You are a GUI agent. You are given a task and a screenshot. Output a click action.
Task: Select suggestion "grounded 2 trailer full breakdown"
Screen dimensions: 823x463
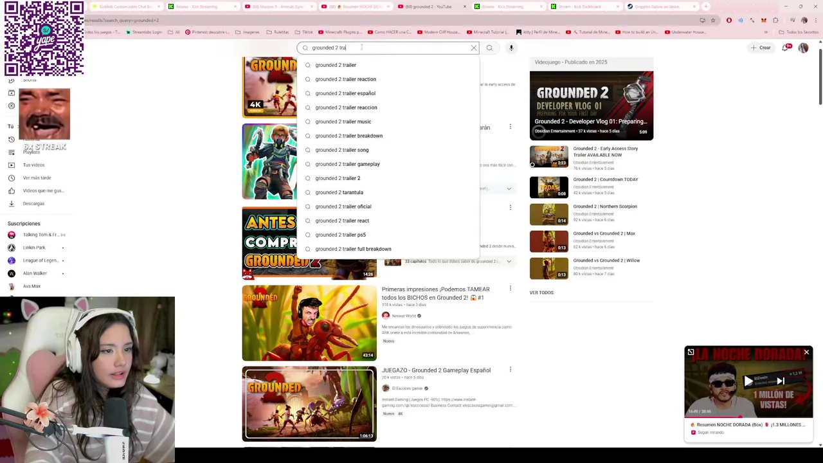[388, 249]
